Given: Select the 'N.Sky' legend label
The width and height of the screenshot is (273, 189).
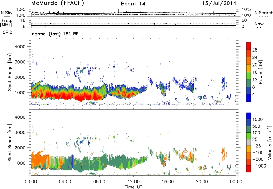Looking at the screenshot, I should coord(6,13).
